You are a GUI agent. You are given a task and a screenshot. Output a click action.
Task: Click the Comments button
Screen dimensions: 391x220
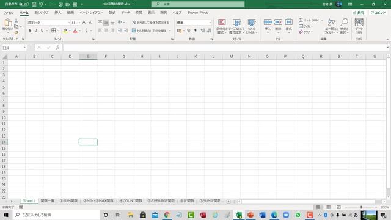pyautogui.click(x=378, y=13)
